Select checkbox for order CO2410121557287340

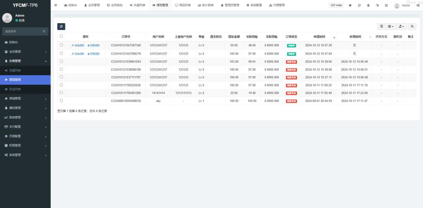(62, 45)
